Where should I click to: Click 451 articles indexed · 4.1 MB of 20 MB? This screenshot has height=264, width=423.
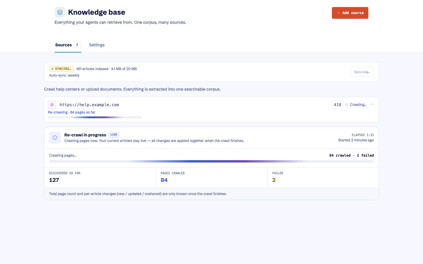(106, 69)
